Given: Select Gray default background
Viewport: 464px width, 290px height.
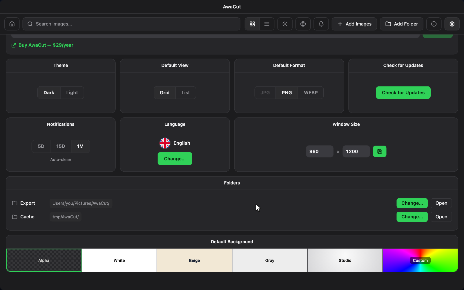Looking at the screenshot, I should pos(270,260).
